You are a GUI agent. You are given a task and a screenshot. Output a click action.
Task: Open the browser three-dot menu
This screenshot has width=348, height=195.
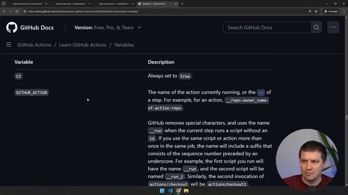pos(344,11)
